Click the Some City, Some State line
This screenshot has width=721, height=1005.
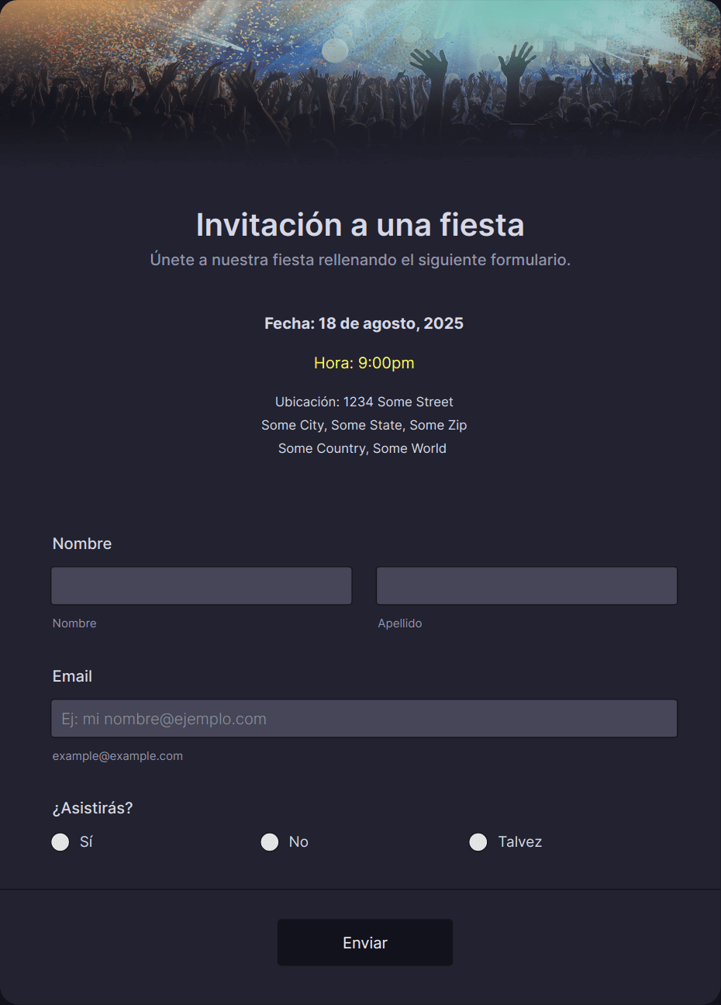[x=364, y=425]
